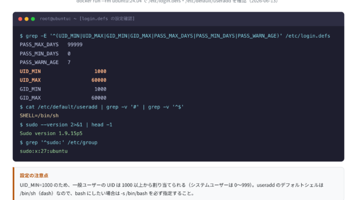Viewport: 357px width, 200px height.
Task: Select the highlighted UID_MIN label
Action: click(30, 71)
